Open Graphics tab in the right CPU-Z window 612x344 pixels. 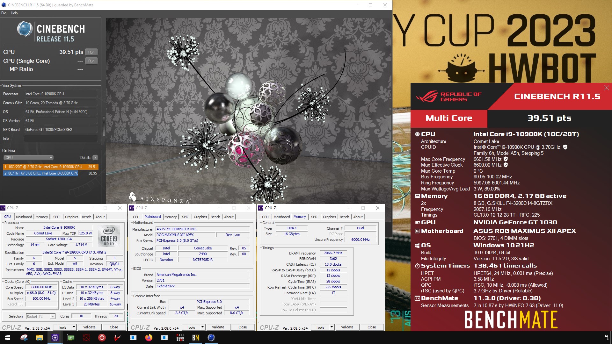pyautogui.click(x=329, y=217)
